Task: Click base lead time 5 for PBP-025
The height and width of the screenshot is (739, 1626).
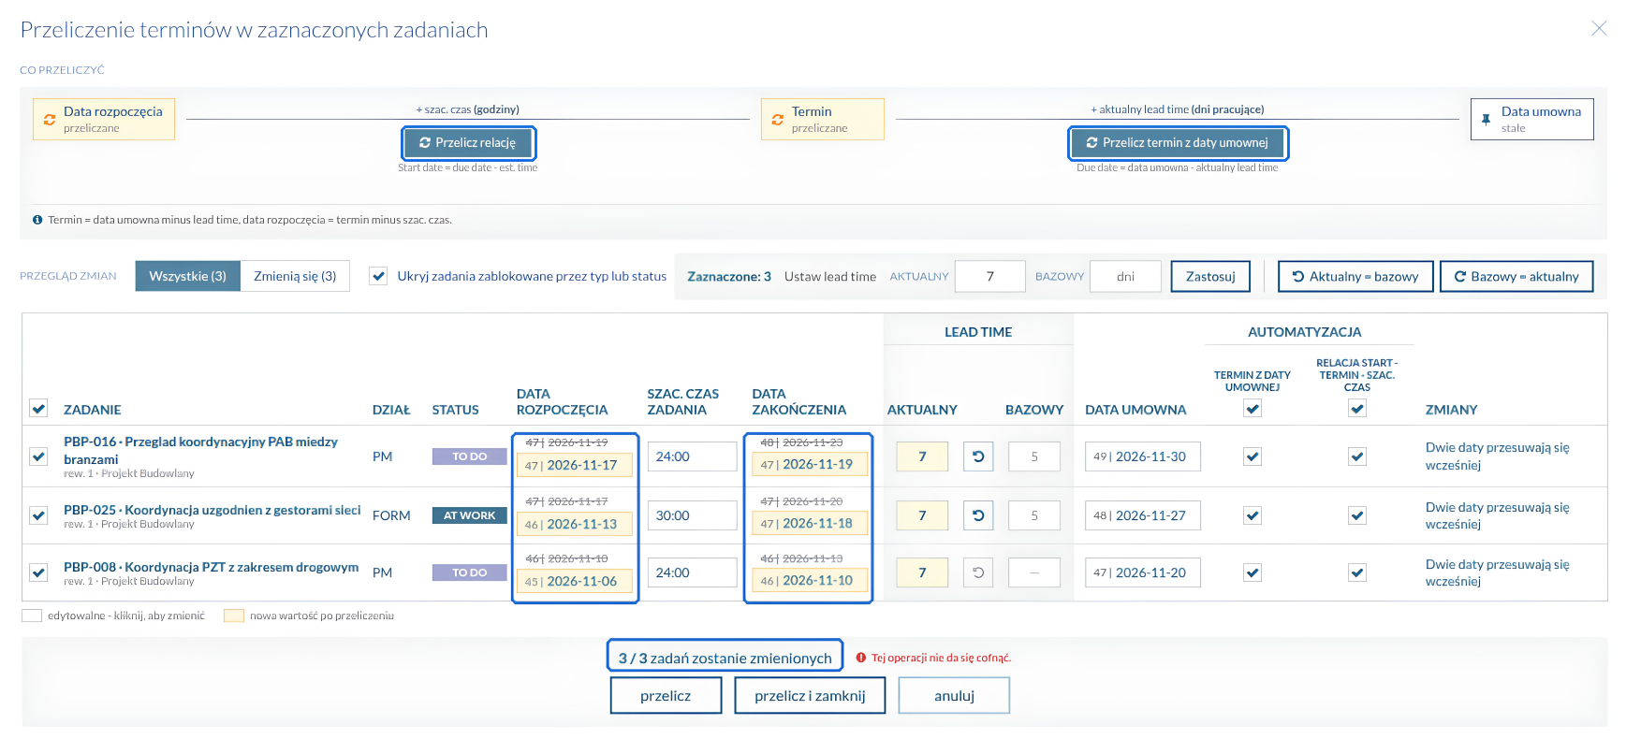Action: [1034, 515]
